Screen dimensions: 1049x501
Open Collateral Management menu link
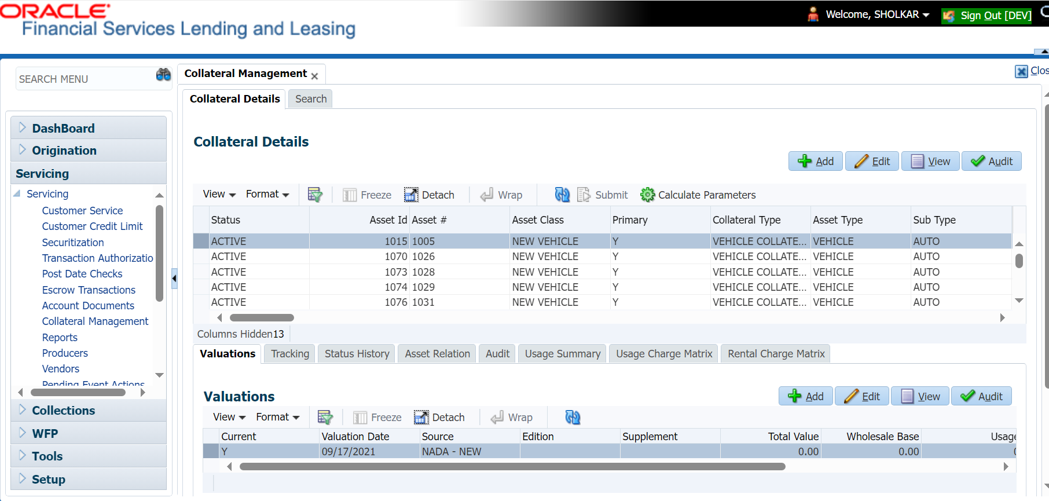[95, 321]
